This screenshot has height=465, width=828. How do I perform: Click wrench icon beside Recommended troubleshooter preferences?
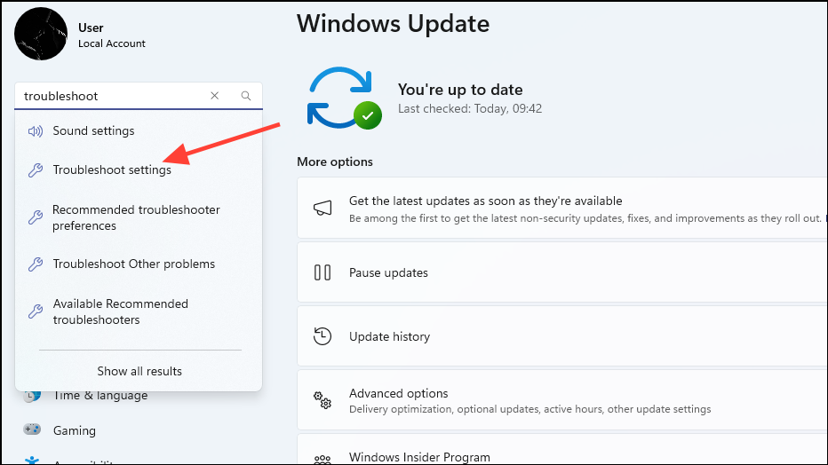pos(36,217)
